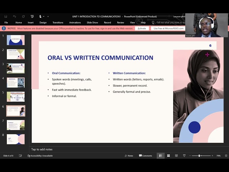Screen dimensions: 229x172
Task: Select slide 5 thumbnail
Action: (16, 97)
